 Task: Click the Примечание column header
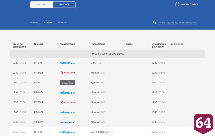(x=176, y=44)
